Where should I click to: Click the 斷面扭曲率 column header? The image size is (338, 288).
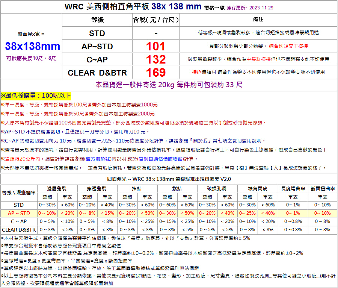[323, 188]
